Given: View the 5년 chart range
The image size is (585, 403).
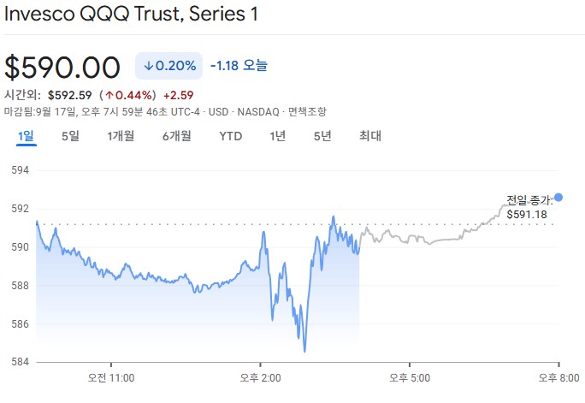Looking at the screenshot, I should 322,136.
